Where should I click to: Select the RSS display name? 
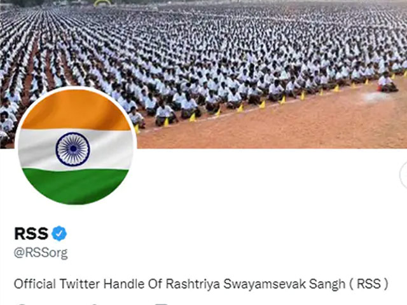click(x=31, y=233)
